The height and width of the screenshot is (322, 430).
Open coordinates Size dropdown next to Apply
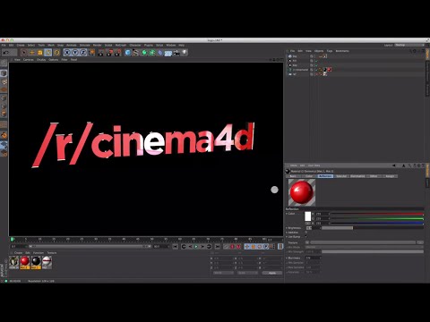coord(247,273)
